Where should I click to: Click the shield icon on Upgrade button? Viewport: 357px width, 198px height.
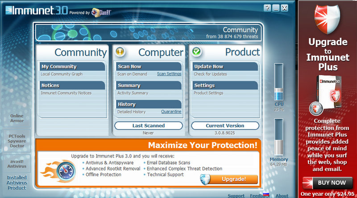[205, 179]
